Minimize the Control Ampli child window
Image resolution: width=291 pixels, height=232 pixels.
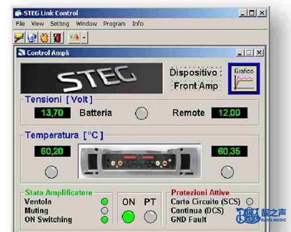pyautogui.click(x=240, y=53)
